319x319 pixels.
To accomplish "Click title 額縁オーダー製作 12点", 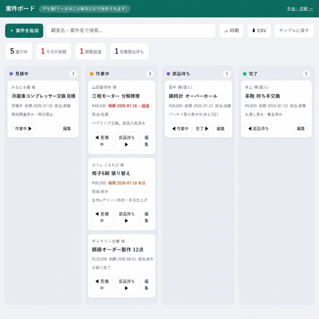I will pyautogui.click(x=118, y=249).
